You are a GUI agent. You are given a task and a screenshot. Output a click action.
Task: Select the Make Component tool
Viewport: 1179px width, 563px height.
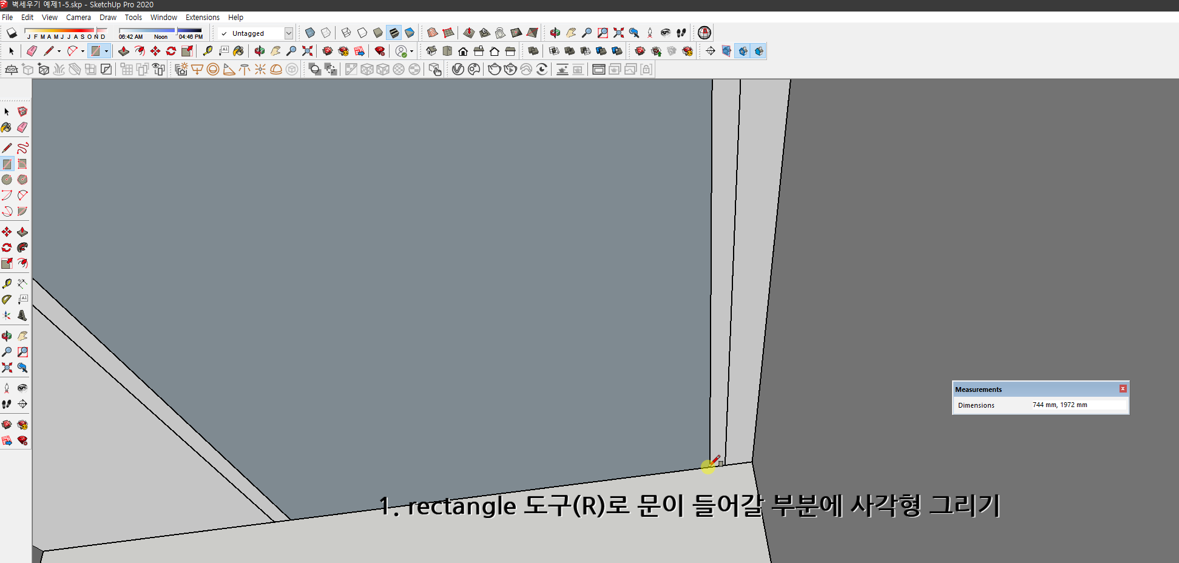(22, 112)
